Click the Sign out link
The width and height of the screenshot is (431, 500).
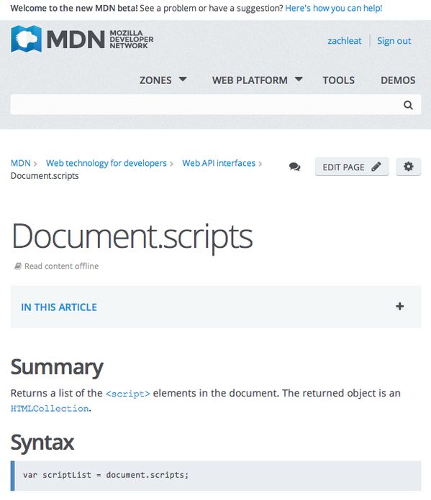click(x=394, y=41)
